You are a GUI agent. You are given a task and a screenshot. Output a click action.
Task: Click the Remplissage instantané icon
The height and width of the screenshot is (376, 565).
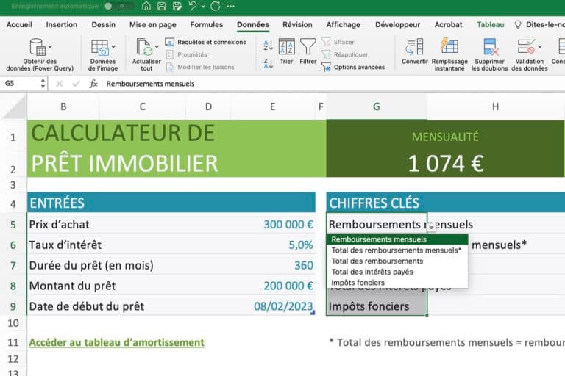click(449, 48)
